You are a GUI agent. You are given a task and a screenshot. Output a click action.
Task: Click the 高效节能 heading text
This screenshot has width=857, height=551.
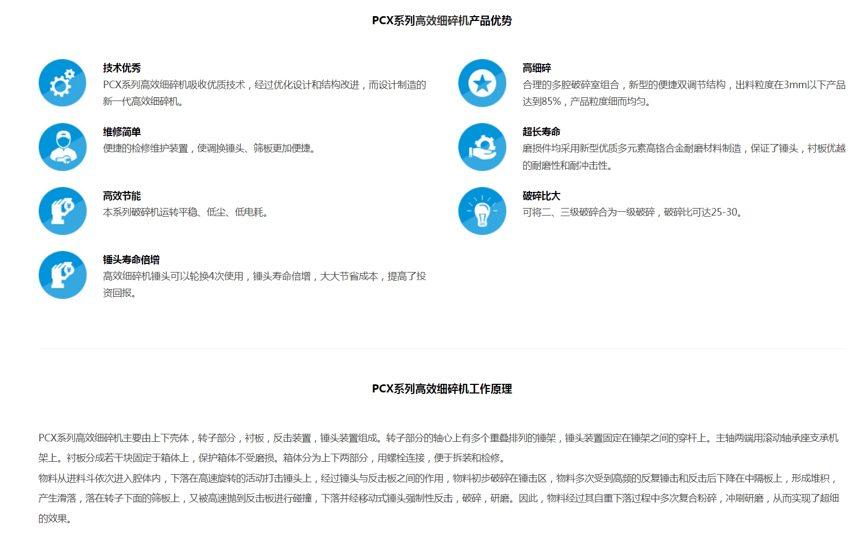(122, 196)
